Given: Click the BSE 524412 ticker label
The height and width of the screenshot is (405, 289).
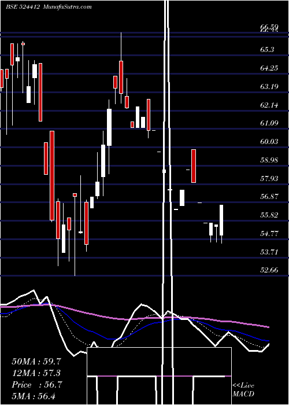Looking at the screenshot, I should (23, 7).
